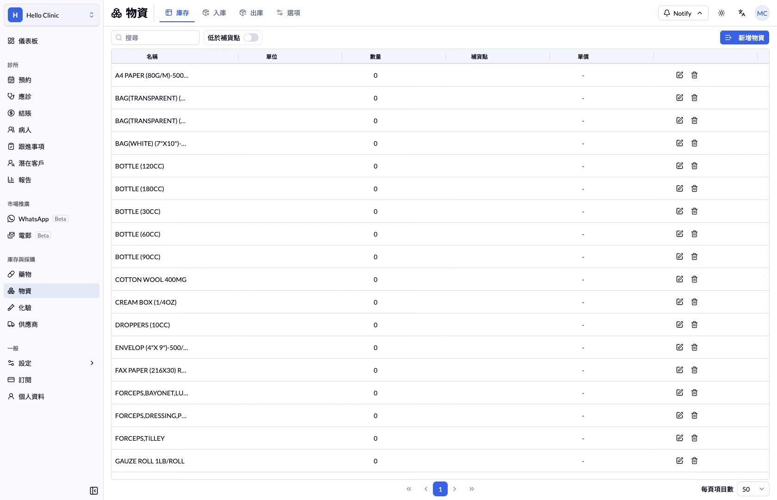Expand 設定 settings submenu
777x500 pixels.
point(51,363)
